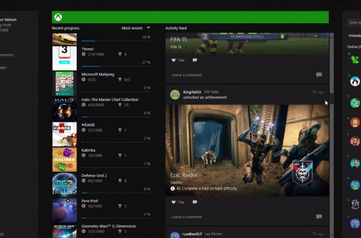Open the racing game thumbnail at list top
The width and height of the screenshot is (361, 238).
tap(65, 39)
